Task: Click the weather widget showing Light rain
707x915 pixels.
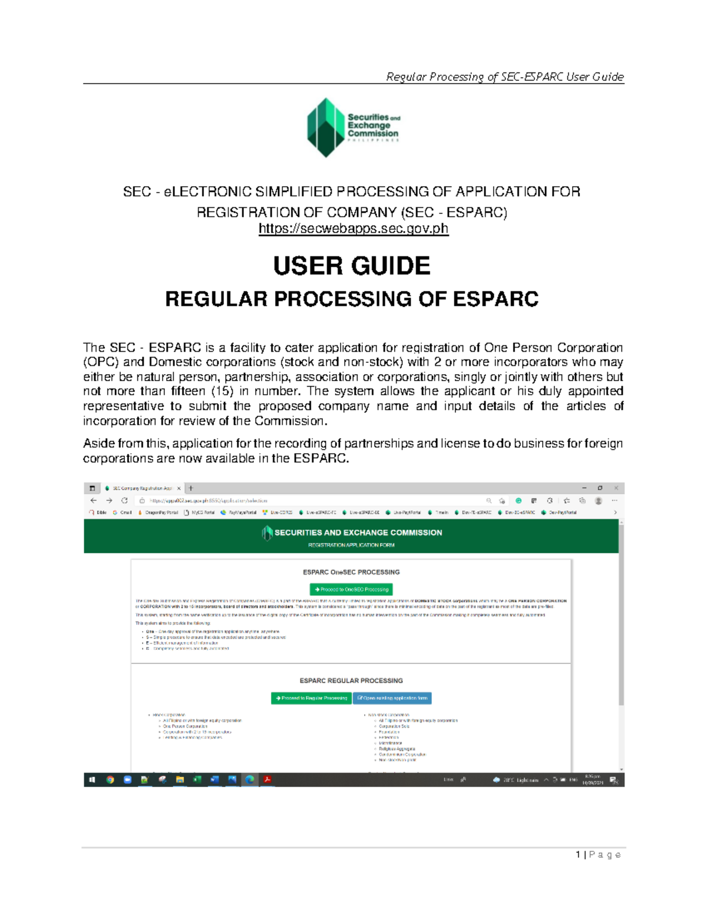Action: tap(516, 779)
